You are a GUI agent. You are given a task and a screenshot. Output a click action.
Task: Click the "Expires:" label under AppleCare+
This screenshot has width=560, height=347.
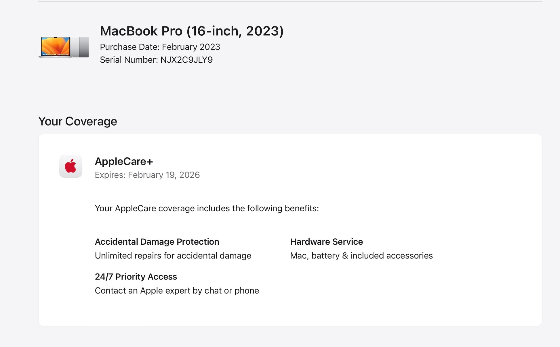click(x=110, y=175)
